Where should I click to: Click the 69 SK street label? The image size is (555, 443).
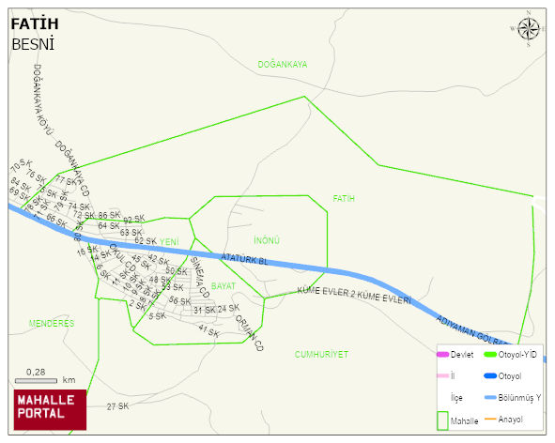click(x=19, y=193)
